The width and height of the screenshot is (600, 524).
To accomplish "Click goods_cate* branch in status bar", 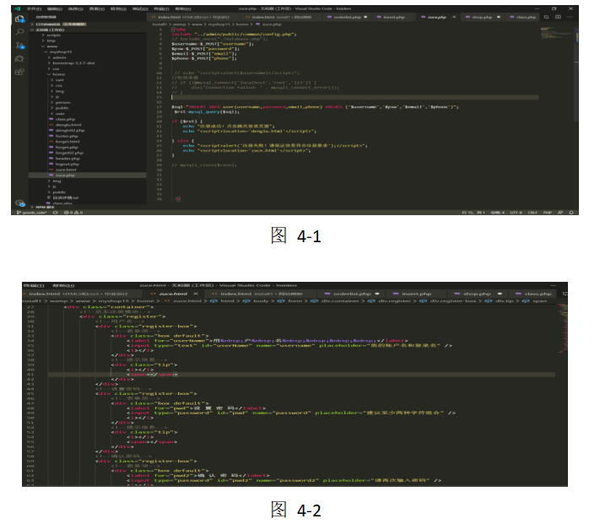I will click(31, 213).
